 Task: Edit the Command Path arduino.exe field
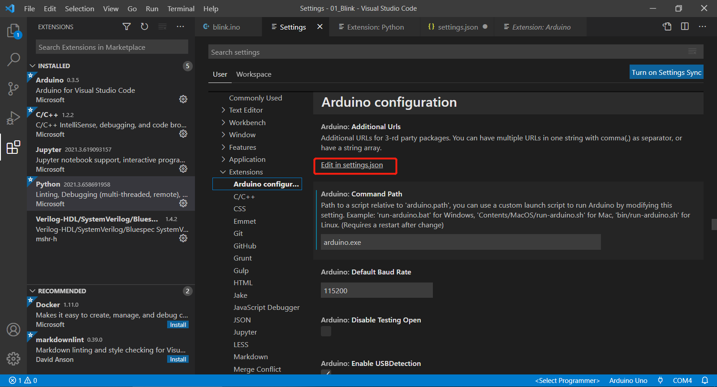[x=461, y=242]
